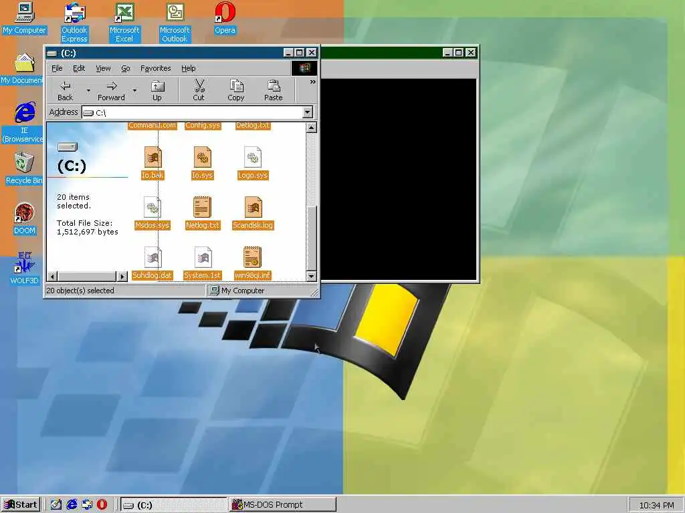Click the horizontal scrollbar right arrow
The image size is (685, 513).
click(122, 276)
